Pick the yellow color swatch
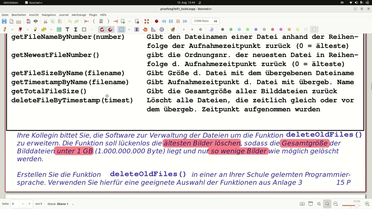 pos(298,29)
